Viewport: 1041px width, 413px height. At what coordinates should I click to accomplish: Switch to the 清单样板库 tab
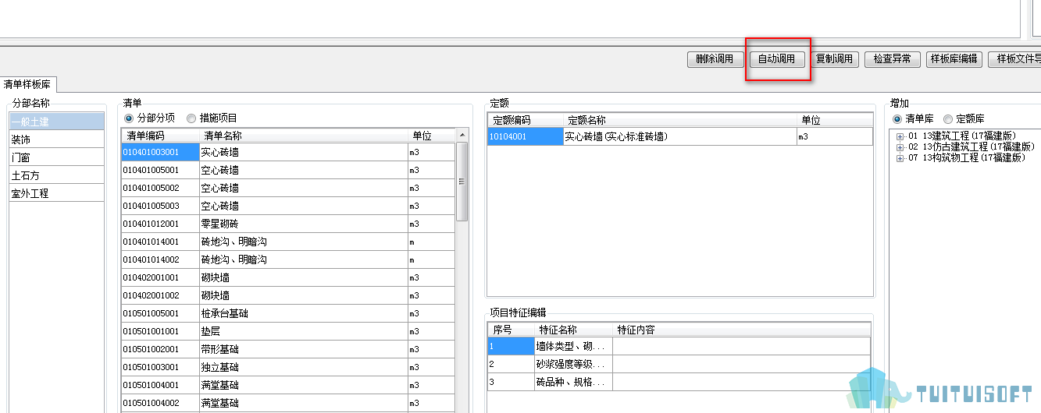point(27,85)
